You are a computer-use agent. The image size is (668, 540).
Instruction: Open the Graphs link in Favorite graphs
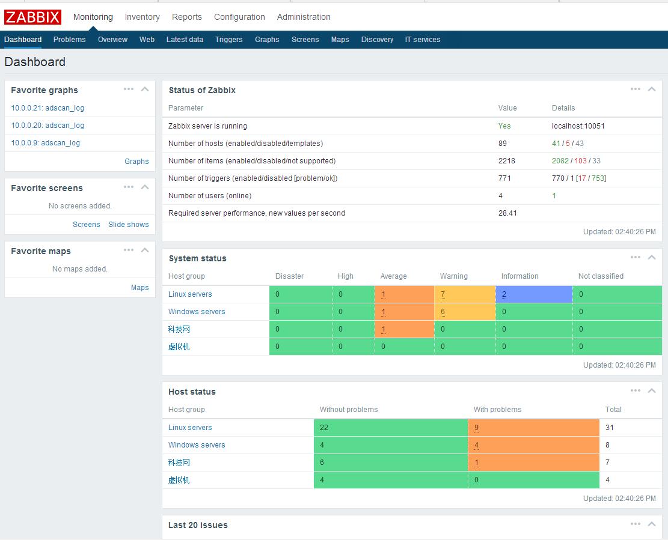(136, 161)
